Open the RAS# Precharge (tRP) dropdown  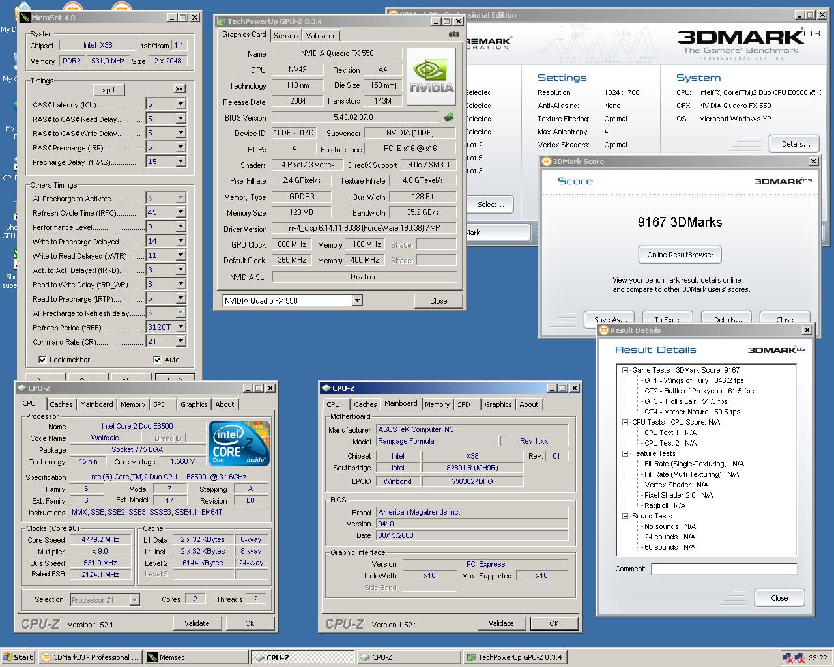[180, 147]
